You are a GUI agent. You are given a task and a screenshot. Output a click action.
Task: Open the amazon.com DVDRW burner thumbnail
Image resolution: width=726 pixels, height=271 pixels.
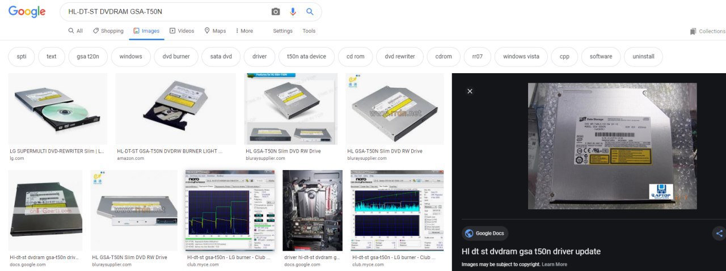(175, 109)
